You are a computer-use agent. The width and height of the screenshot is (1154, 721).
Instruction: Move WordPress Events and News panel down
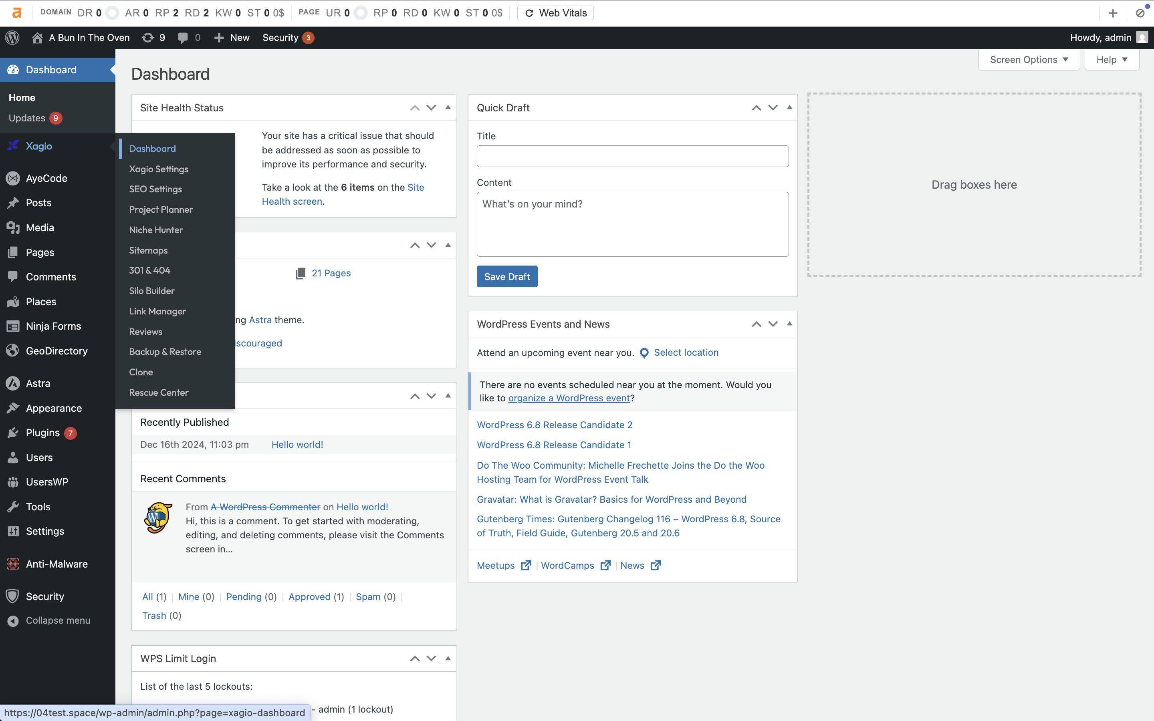(x=773, y=324)
